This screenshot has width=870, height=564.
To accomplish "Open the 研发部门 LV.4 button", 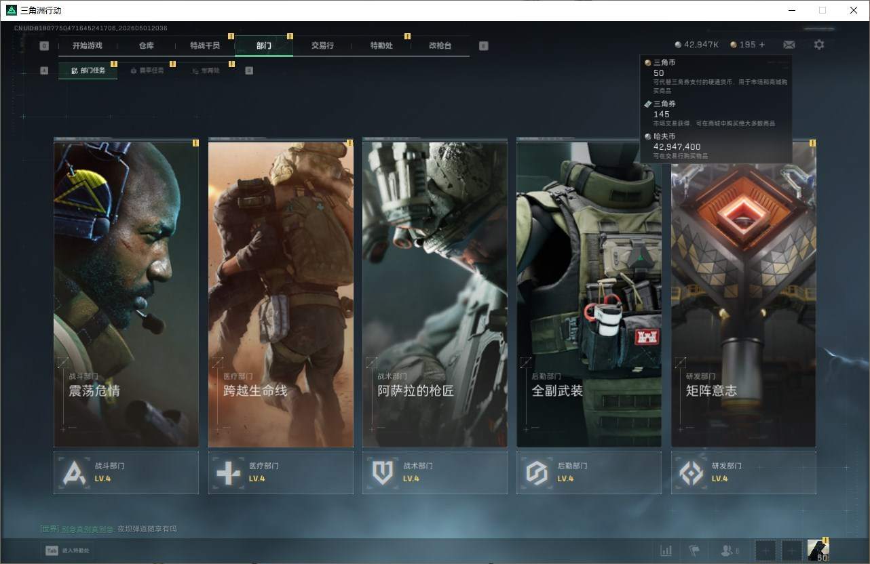I will point(744,472).
